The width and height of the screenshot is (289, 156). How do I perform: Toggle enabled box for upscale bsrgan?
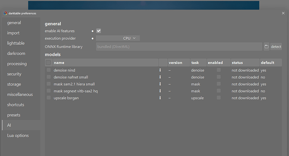(x=219, y=98)
